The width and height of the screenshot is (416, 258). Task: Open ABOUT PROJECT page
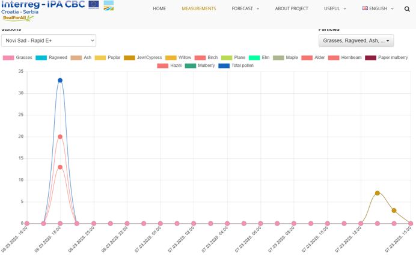pyautogui.click(x=292, y=8)
